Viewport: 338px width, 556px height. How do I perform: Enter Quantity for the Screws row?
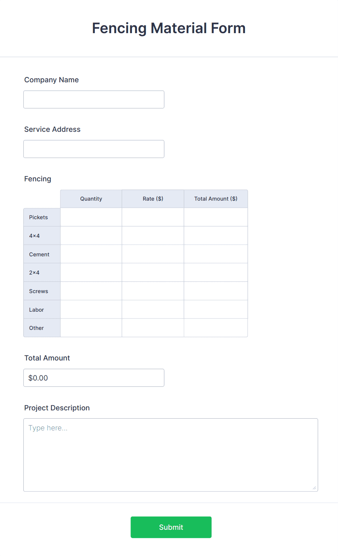pos(91,291)
